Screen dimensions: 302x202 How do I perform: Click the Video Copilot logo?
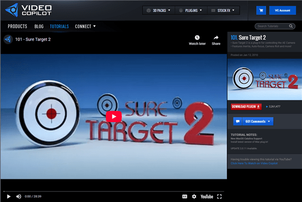(x=28, y=10)
